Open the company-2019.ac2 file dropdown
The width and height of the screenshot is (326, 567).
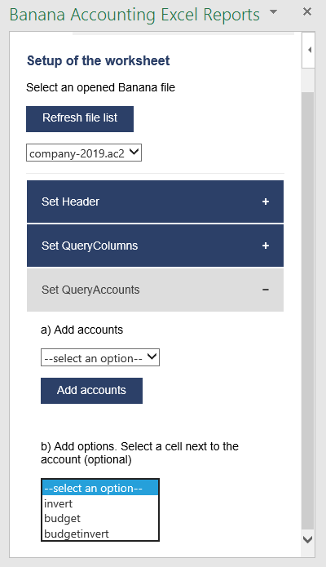(x=84, y=153)
